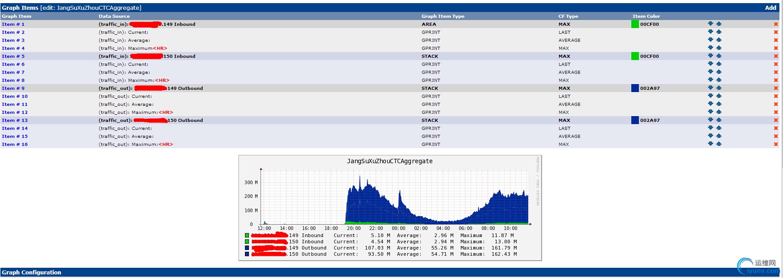Open Item # 1 for editing
This screenshot has height=278, width=783.
click(x=13, y=24)
